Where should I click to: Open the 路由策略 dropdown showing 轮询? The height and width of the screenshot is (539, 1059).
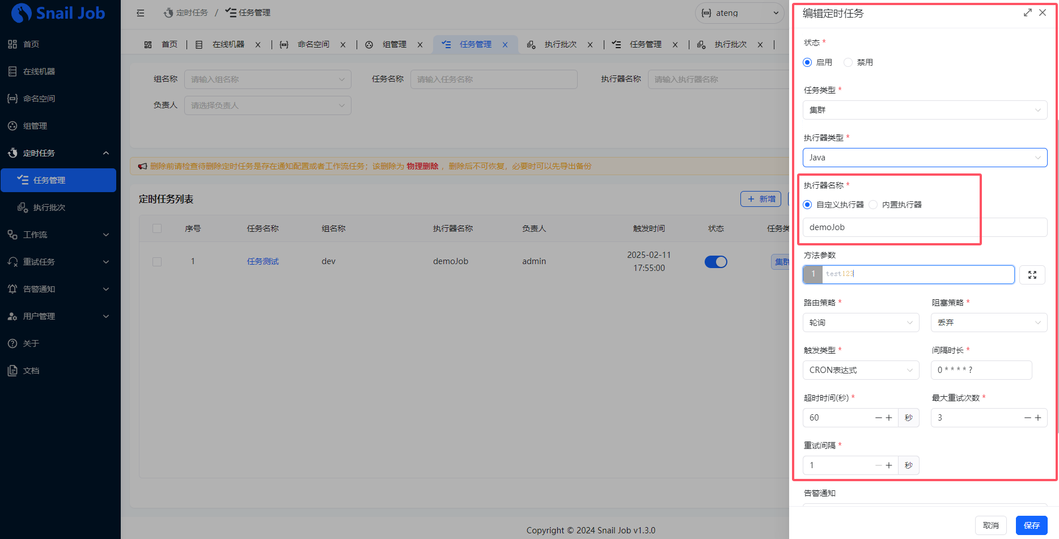860,322
